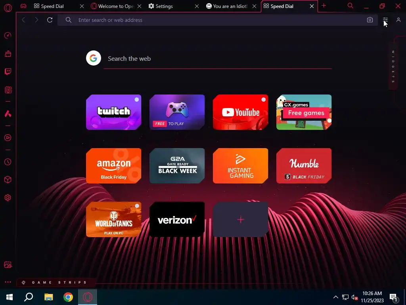Open the G2A Black Week tile
Screen dimensions: 406x305
click(177, 166)
